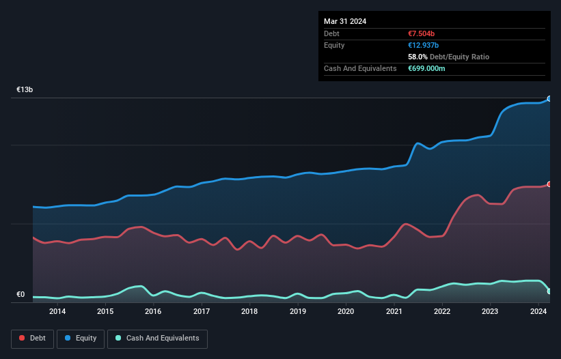This screenshot has height=359, width=561.
Task: Click the €13b y-axis label
Action: click(x=25, y=89)
